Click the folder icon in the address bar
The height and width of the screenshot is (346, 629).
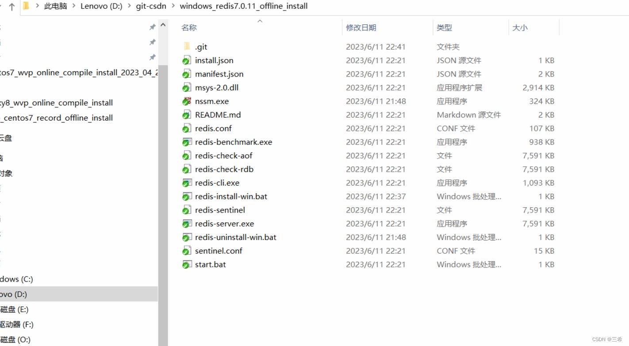26,6
